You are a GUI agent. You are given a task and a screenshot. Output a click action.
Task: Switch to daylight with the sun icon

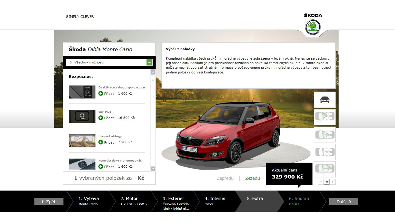pos(327,182)
